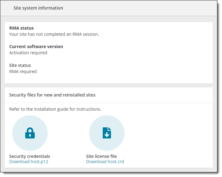Download the host.p12 security credentials file

point(29,162)
